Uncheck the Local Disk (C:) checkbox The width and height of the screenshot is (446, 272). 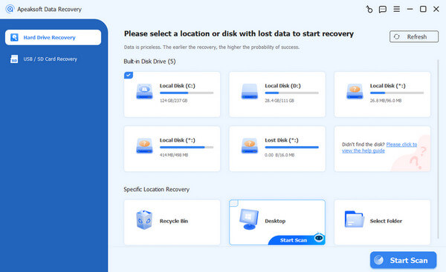click(x=129, y=75)
